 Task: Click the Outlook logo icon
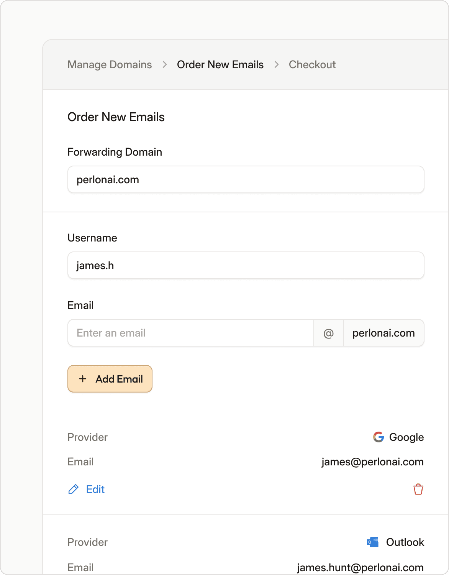tap(373, 542)
